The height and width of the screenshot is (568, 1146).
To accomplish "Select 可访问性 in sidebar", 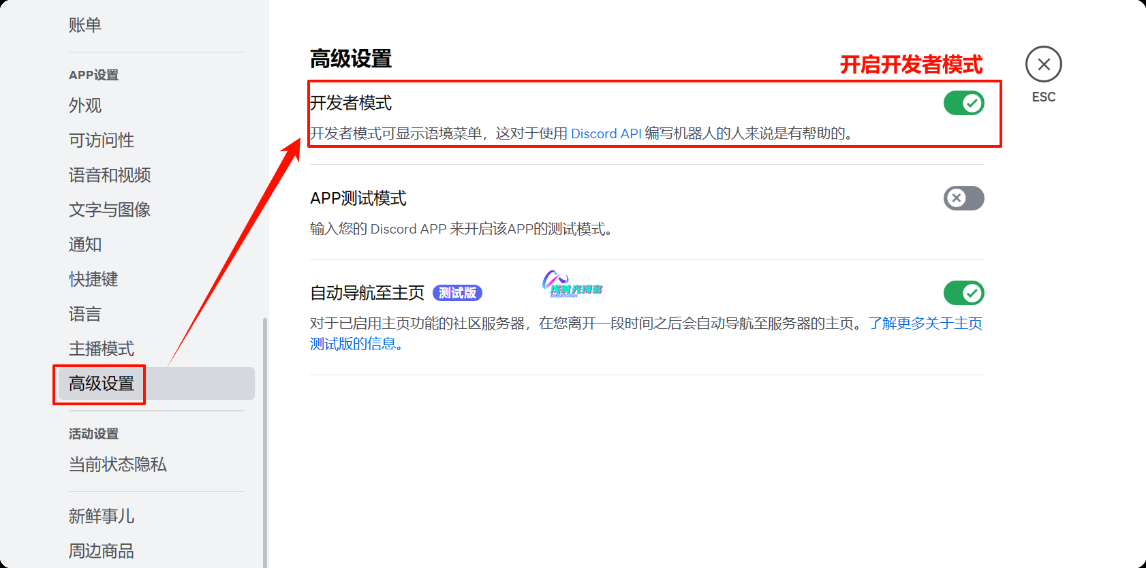I will 102,140.
